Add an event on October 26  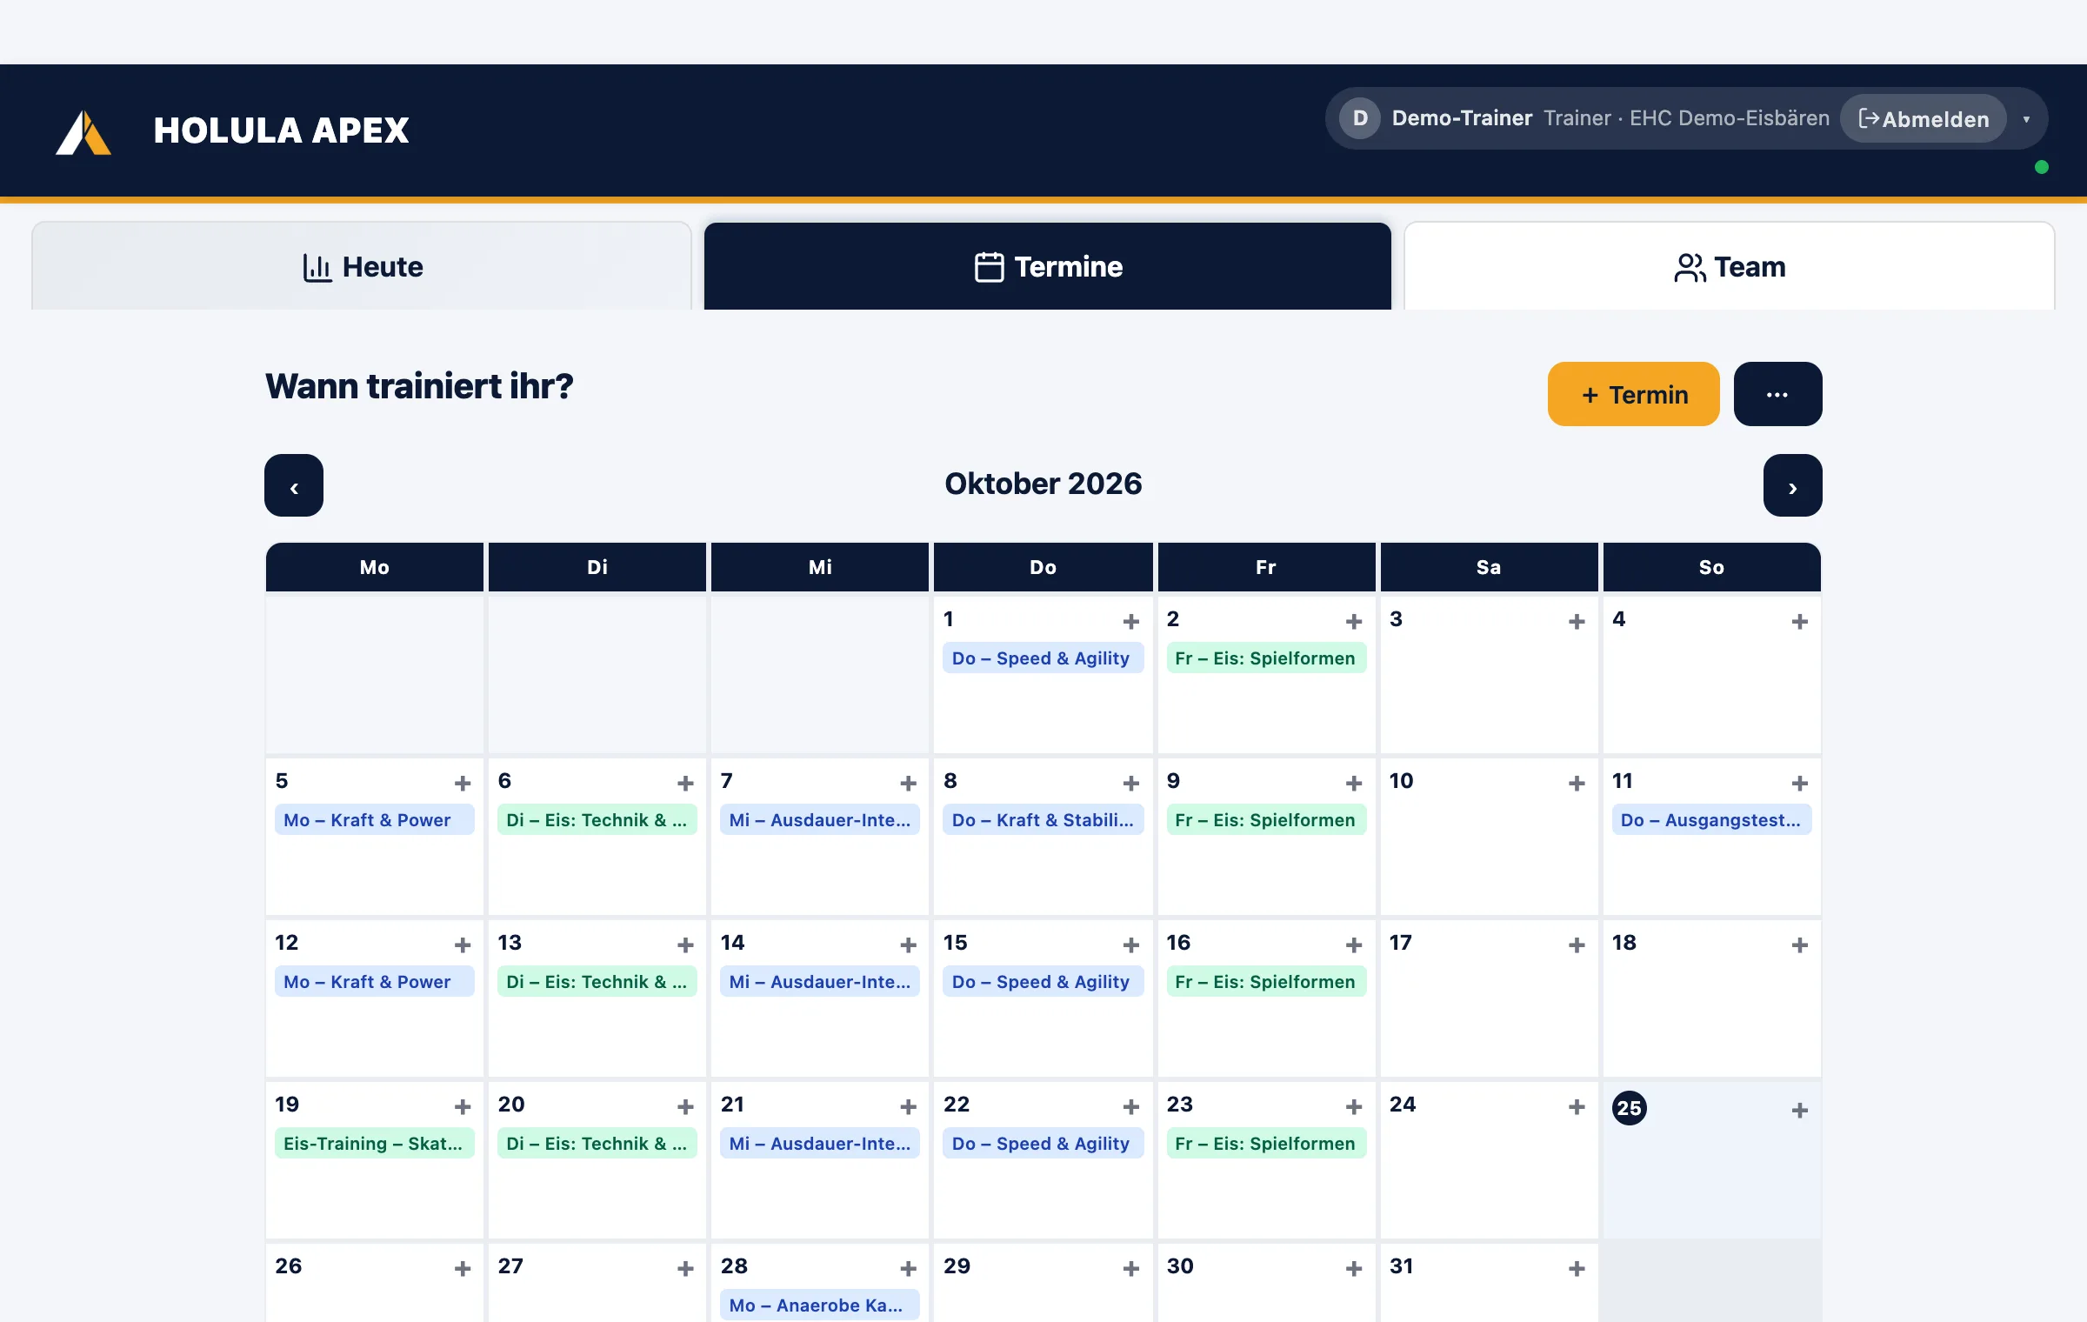463,1268
